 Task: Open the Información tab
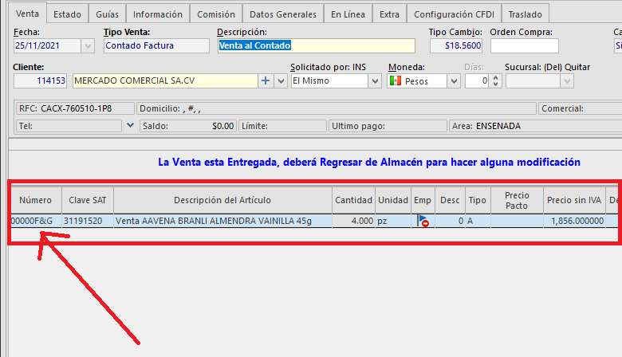pos(157,14)
